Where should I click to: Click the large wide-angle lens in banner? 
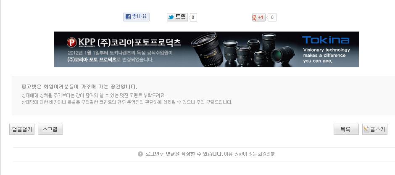click(207, 49)
